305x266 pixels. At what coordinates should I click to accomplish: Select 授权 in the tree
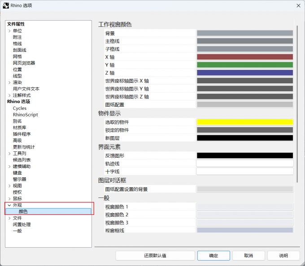17,192
